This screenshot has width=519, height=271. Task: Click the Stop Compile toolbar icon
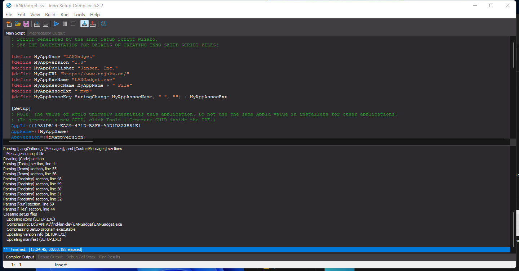45,24
